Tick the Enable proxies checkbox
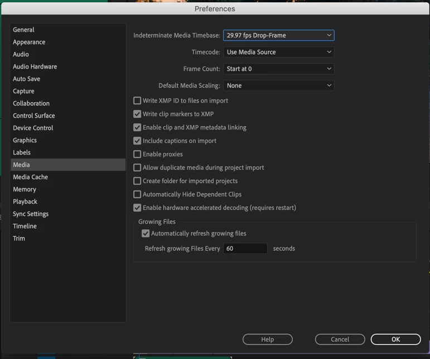Image resolution: width=430 pixels, height=359 pixels. [x=137, y=154]
